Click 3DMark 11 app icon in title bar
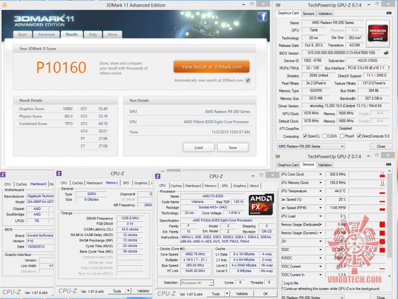Screen dimensions: 398x299 pyautogui.click(x=4, y=4)
